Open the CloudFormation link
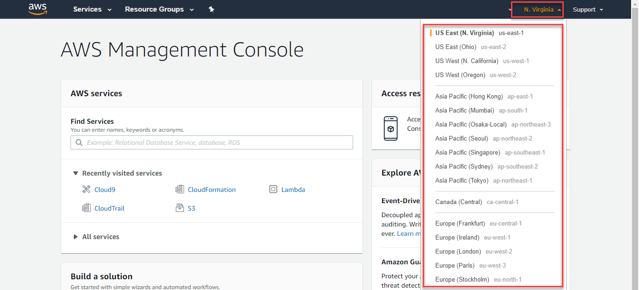 212,190
